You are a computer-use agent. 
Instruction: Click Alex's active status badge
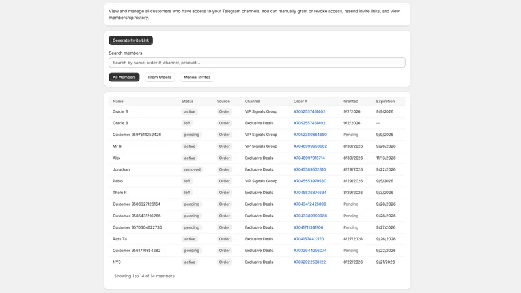pyautogui.click(x=190, y=158)
